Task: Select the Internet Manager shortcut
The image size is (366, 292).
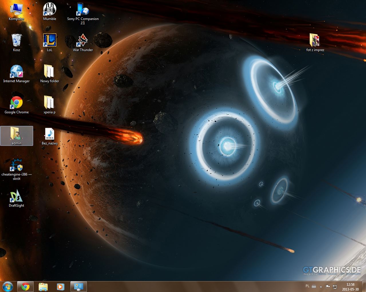Action: (x=16, y=74)
